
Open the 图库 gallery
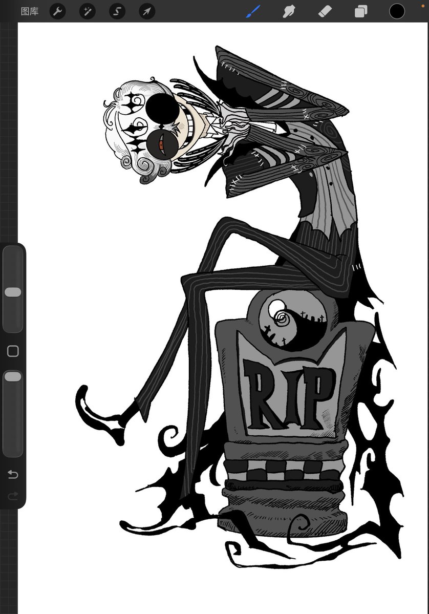30,11
